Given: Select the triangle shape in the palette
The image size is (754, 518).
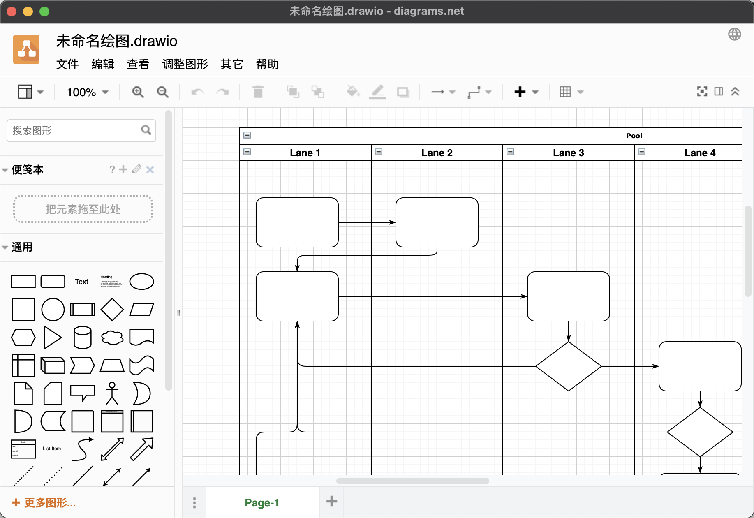Looking at the screenshot, I should coord(53,338).
